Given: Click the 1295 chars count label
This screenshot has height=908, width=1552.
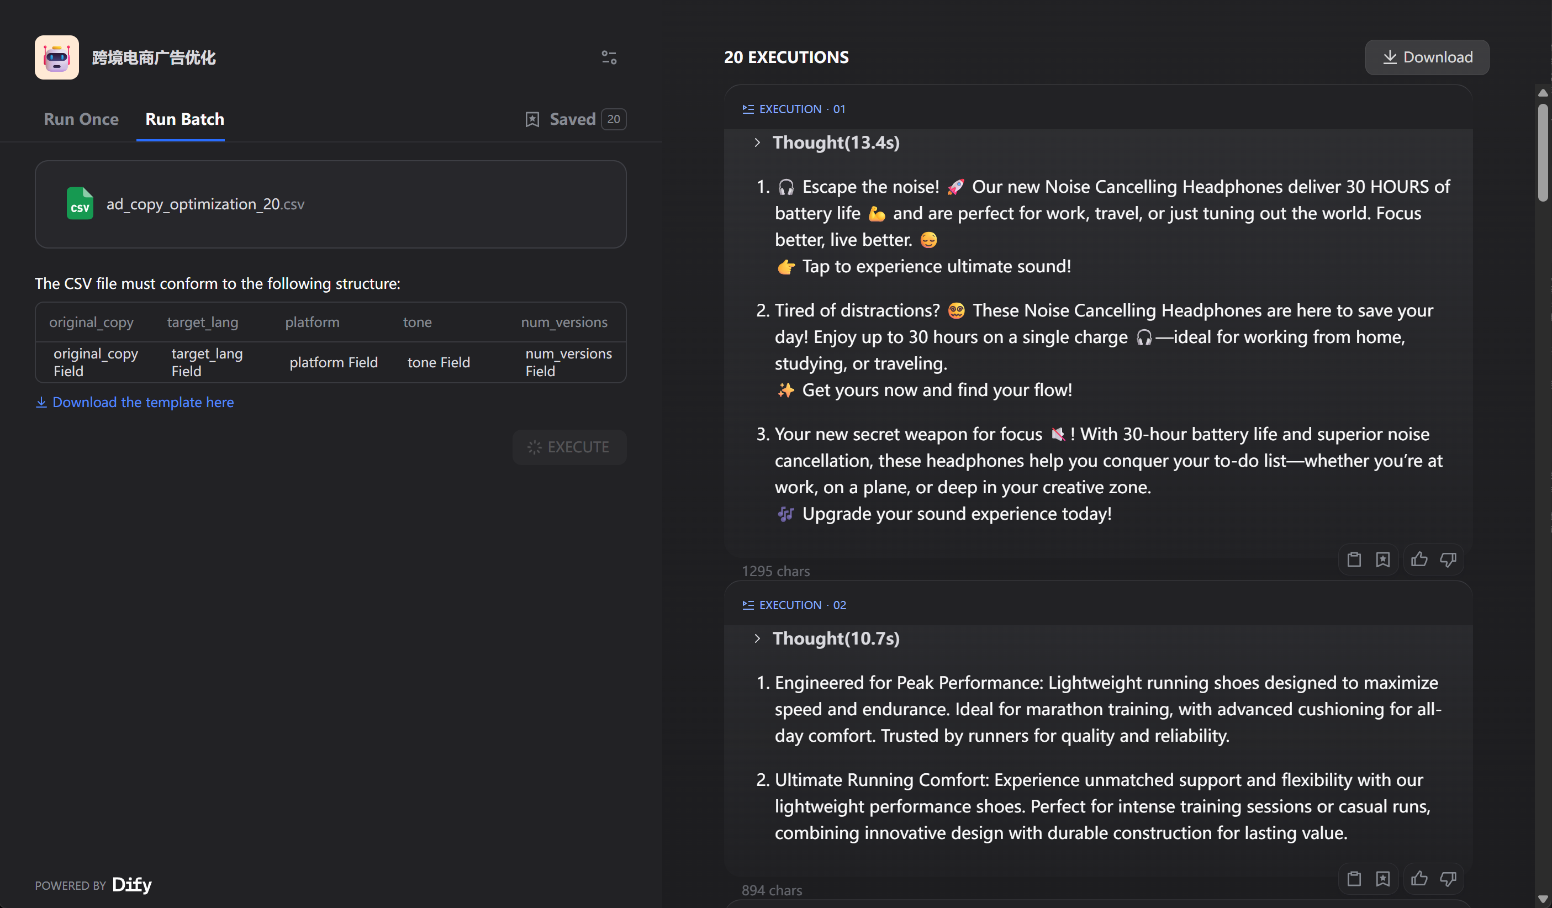Looking at the screenshot, I should [775, 571].
